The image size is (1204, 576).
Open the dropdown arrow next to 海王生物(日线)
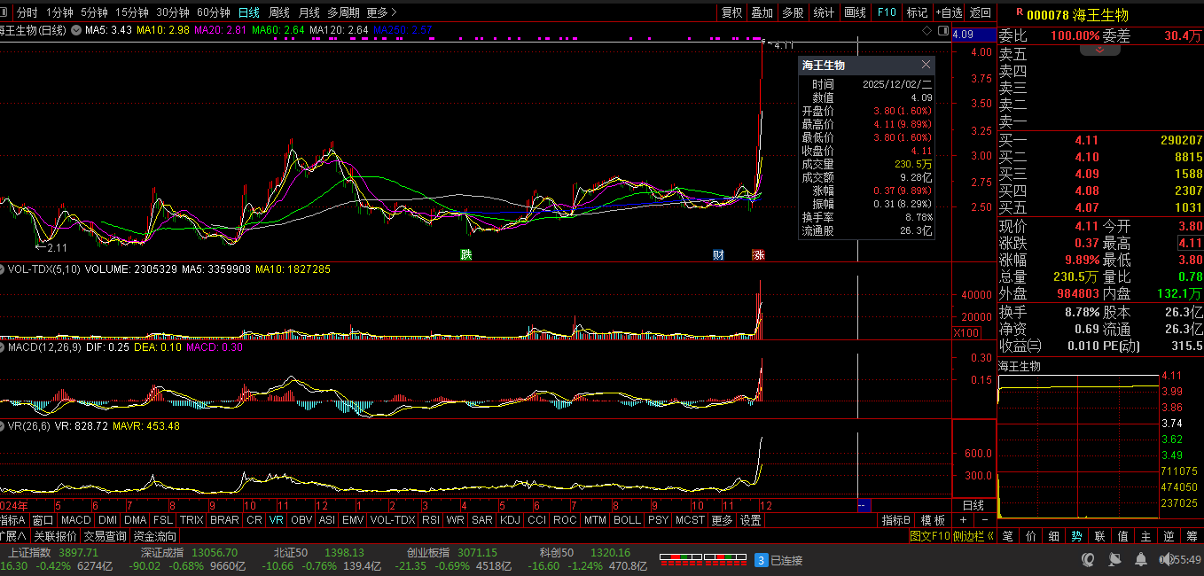(x=75, y=31)
